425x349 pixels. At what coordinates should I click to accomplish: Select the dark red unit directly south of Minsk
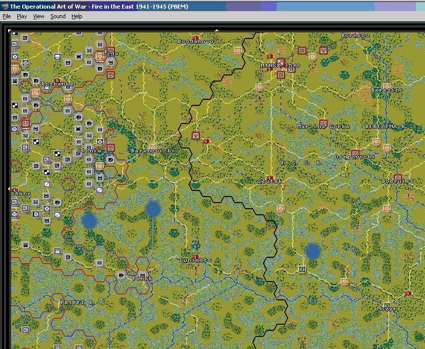[281, 74]
